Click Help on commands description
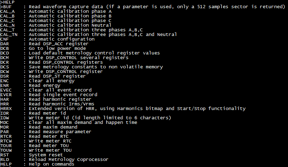 click(x=51, y=164)
